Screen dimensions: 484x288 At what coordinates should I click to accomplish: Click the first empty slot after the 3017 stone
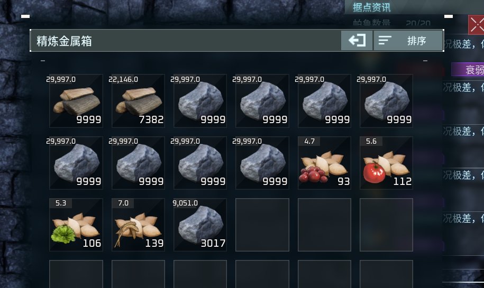click(x=262, y=225)
